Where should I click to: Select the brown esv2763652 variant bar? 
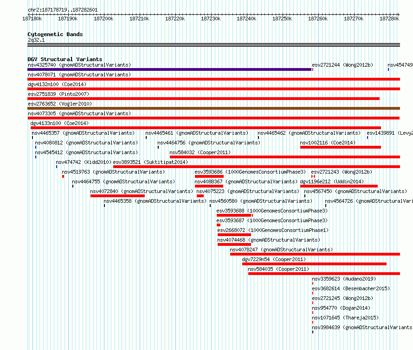pos(213,108)
